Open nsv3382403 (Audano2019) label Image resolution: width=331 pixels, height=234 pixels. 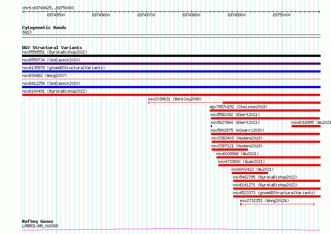[237, 138]
